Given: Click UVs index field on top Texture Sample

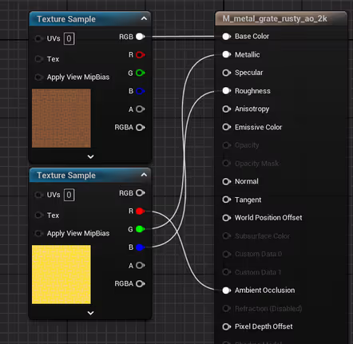Looking at the screenshot, I should click(x=69, y=38).
